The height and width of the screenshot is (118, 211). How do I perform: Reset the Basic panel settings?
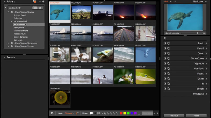coord(169,44)
